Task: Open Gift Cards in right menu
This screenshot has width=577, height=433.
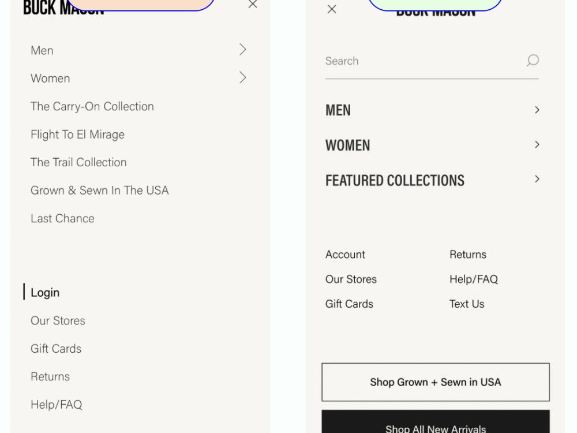Action: [349, 304]
